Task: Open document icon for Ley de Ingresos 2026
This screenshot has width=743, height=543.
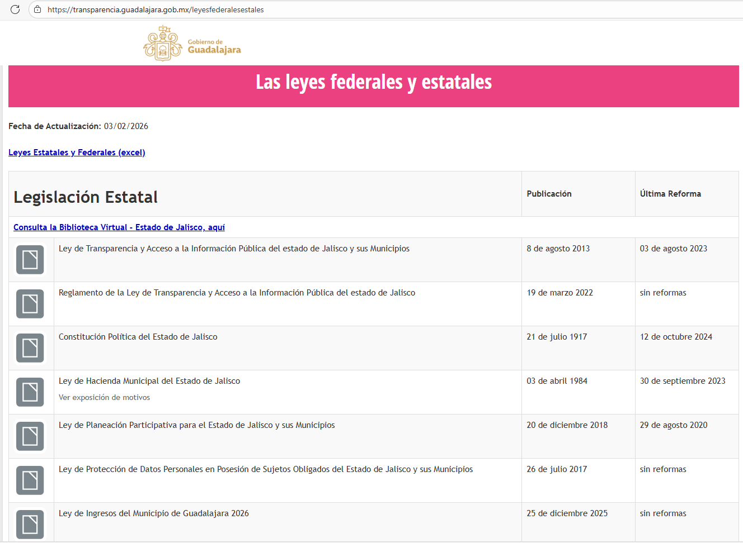Action: tap(30, 525)
